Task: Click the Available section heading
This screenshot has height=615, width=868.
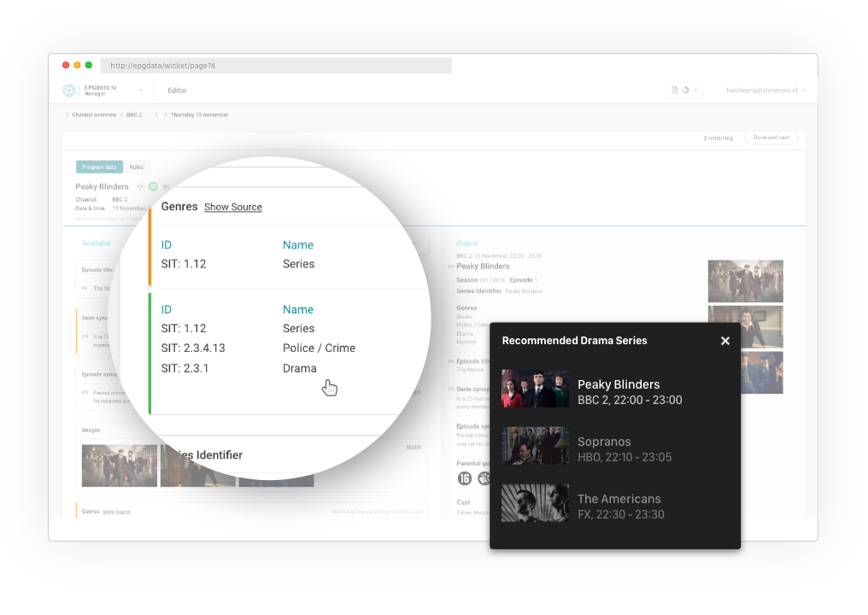Action: pyautogui.click(x=97, y=243)
